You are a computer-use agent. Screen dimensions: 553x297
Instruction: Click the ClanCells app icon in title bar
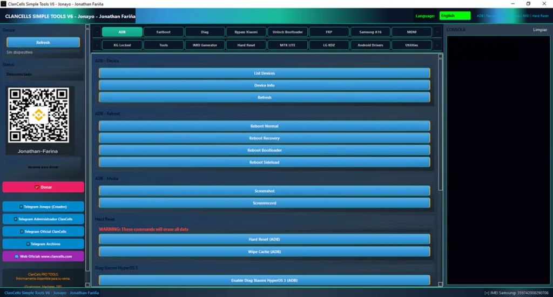pos(4,4)
